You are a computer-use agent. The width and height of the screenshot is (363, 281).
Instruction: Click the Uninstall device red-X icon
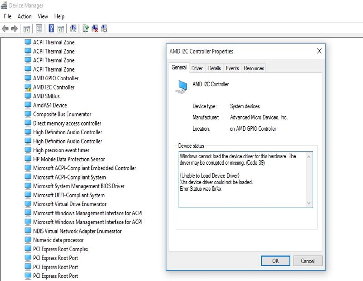(95, 29)
